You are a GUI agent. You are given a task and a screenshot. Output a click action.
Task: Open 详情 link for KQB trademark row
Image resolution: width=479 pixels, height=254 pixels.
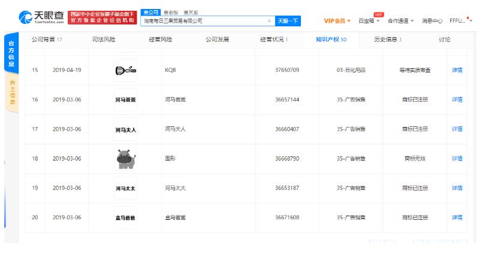click(457, 70)
